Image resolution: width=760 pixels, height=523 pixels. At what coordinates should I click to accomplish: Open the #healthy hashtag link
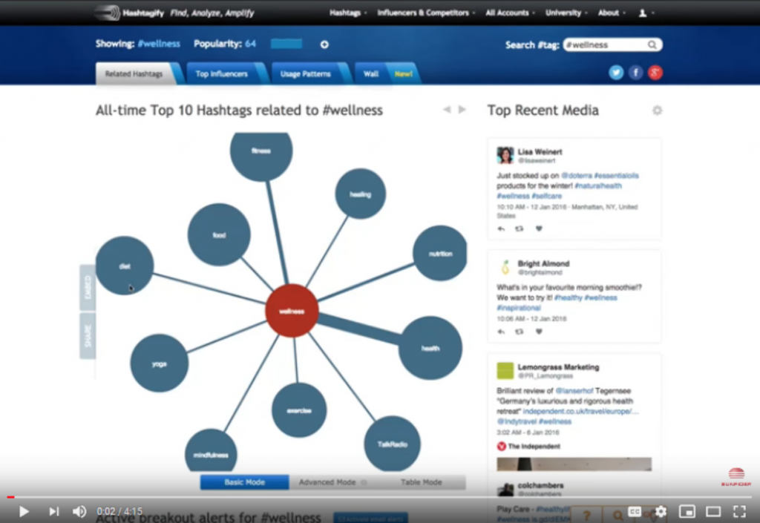coord(568,297)
